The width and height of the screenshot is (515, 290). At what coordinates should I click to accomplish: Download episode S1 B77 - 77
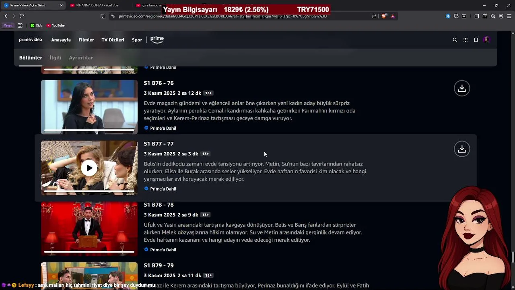(462, 149)
